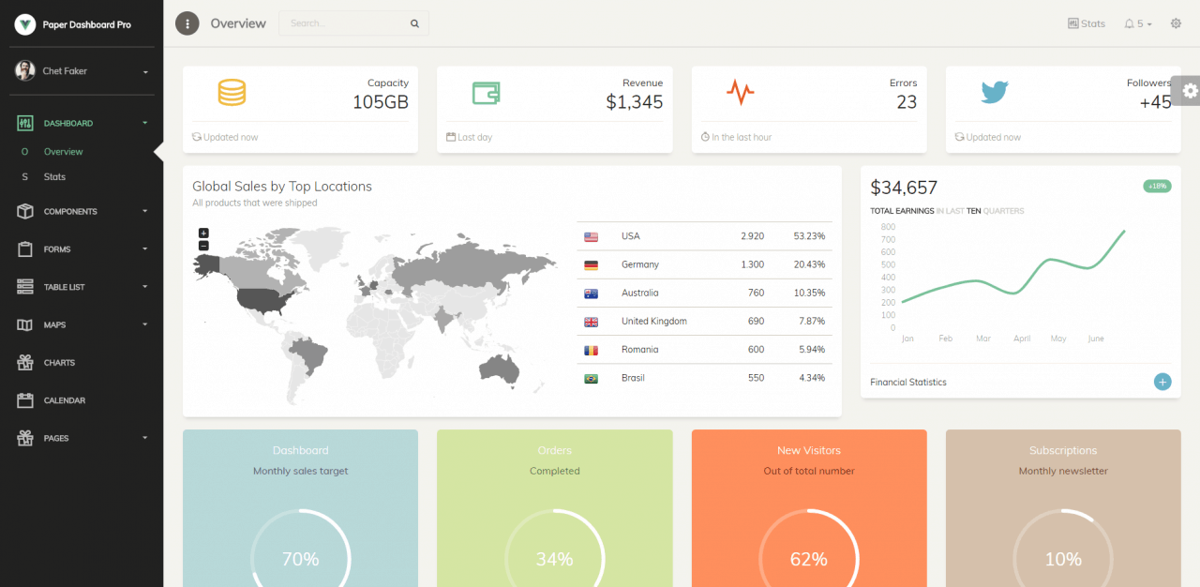Click the green Revenue wallet icon

(486, 93)
